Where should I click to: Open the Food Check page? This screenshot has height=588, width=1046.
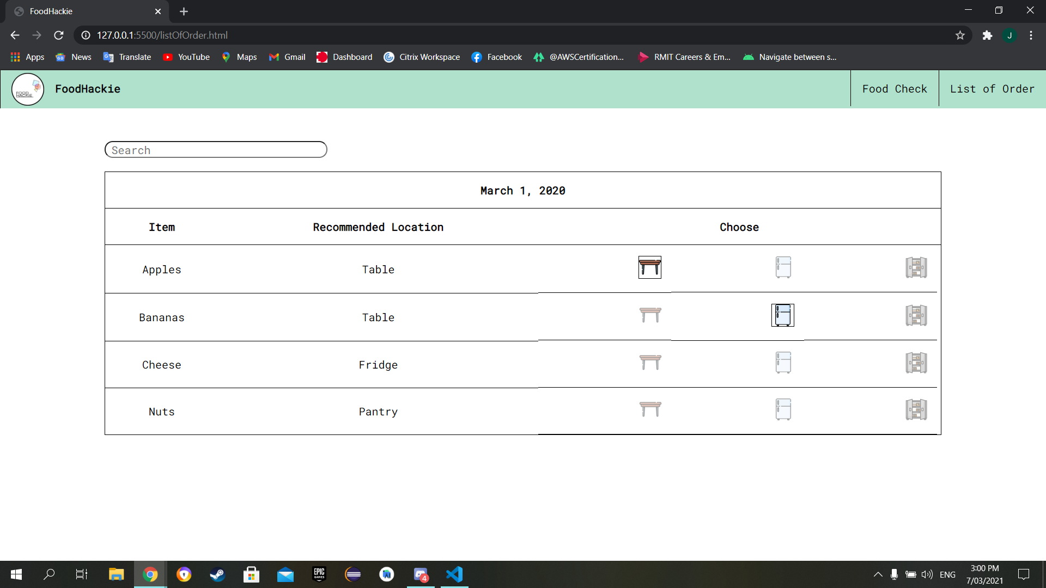pyautogui.click(x=894, y=89)
